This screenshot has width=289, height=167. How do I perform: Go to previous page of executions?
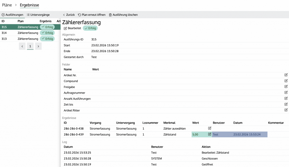click(x=22, y=46)
